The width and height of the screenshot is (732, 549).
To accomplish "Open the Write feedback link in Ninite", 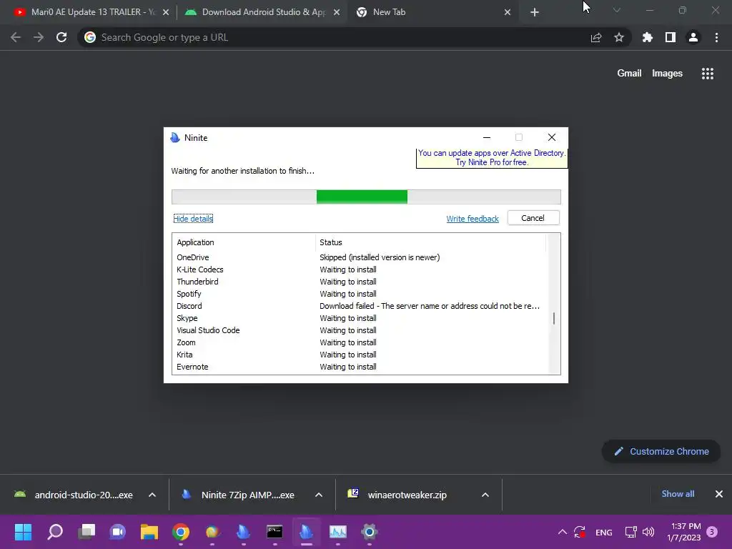I will 473,219.
